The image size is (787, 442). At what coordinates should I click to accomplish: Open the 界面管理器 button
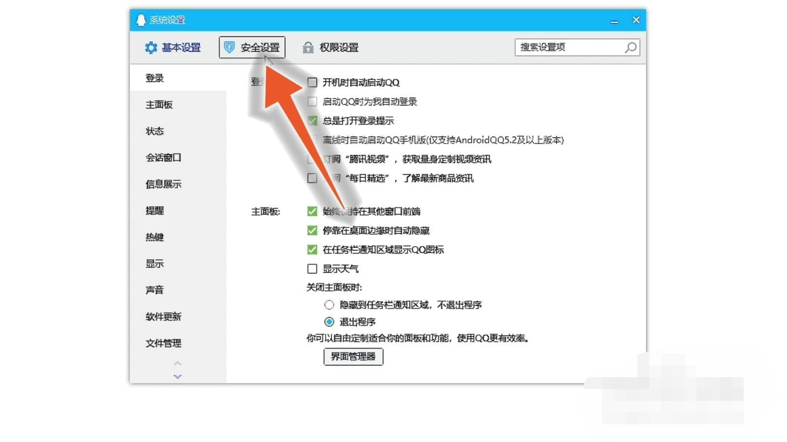[x=353, y=357]
